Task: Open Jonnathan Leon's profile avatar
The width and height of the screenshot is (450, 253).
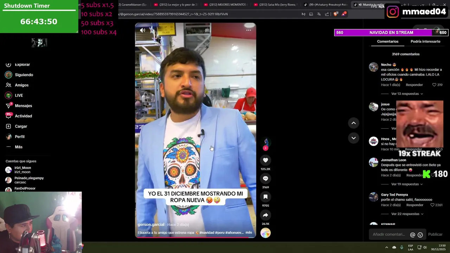Action: 373,162
